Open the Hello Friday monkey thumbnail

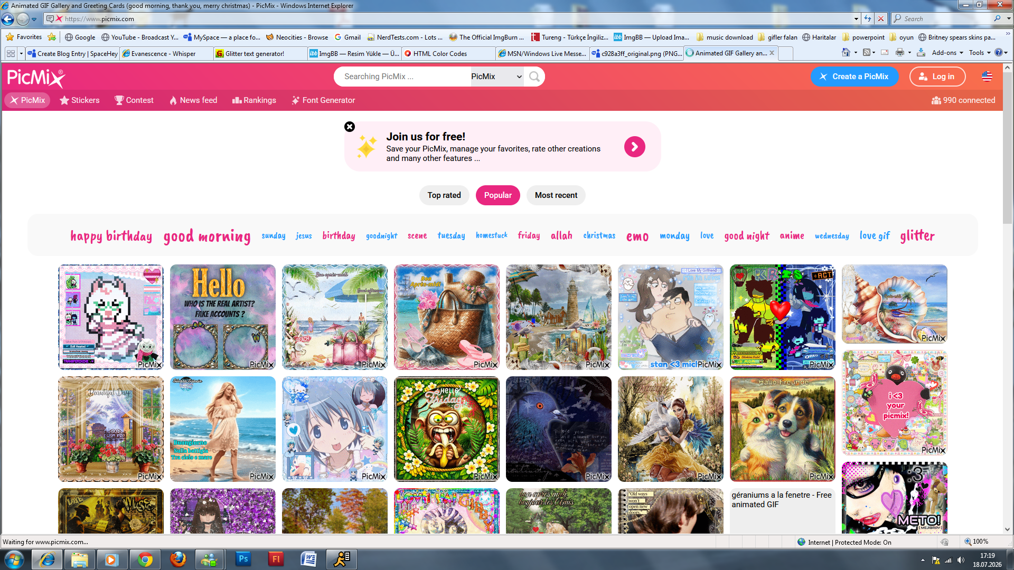[x=447, y=429]
